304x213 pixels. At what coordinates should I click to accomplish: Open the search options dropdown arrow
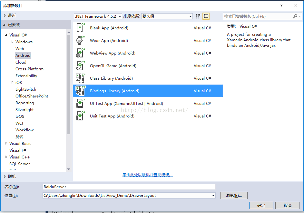(300, 16)
